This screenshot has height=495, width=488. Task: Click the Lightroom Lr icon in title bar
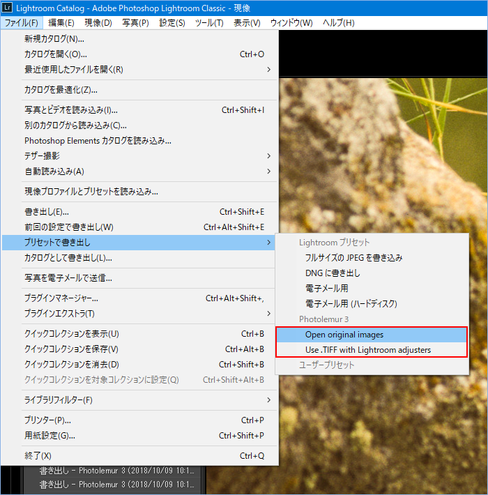(7, 8)
